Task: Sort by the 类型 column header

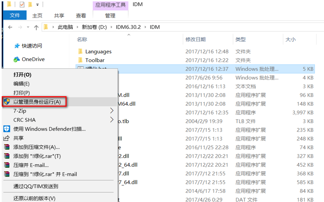Action: [x=241, y=39]
